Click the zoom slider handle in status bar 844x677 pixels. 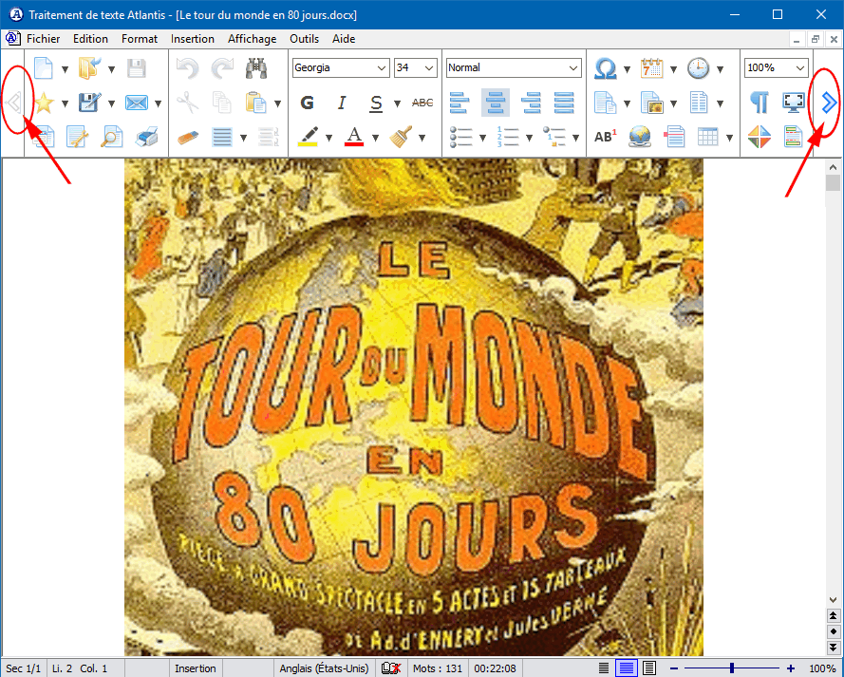point(732,668)
